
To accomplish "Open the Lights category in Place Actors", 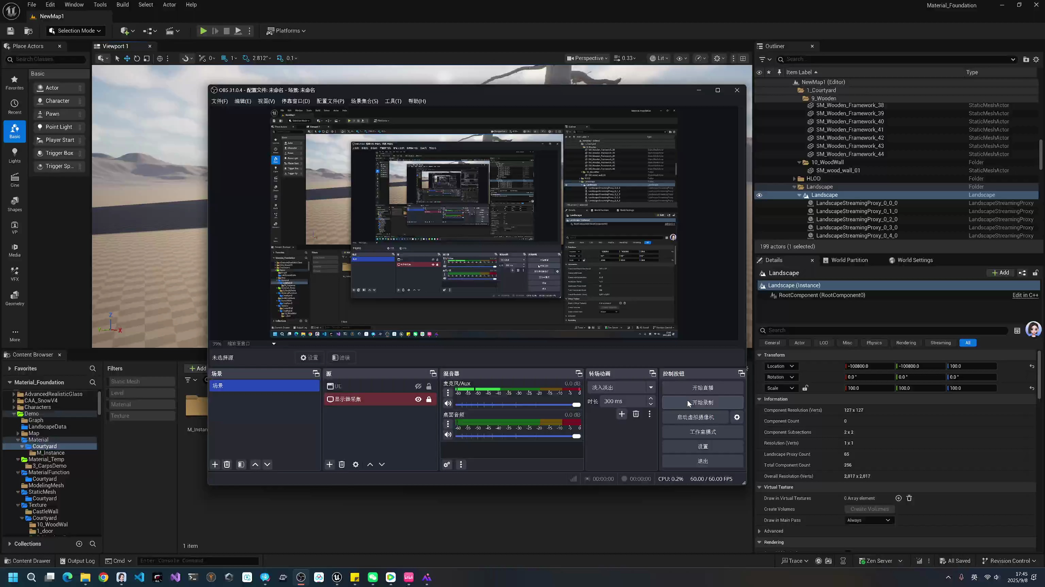I will [15, 156].
